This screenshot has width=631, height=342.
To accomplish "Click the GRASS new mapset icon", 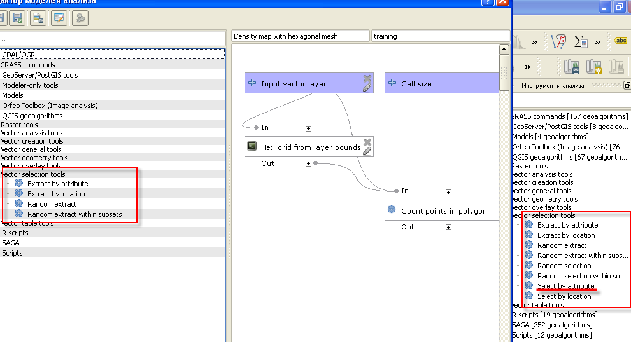I will 593,67.
